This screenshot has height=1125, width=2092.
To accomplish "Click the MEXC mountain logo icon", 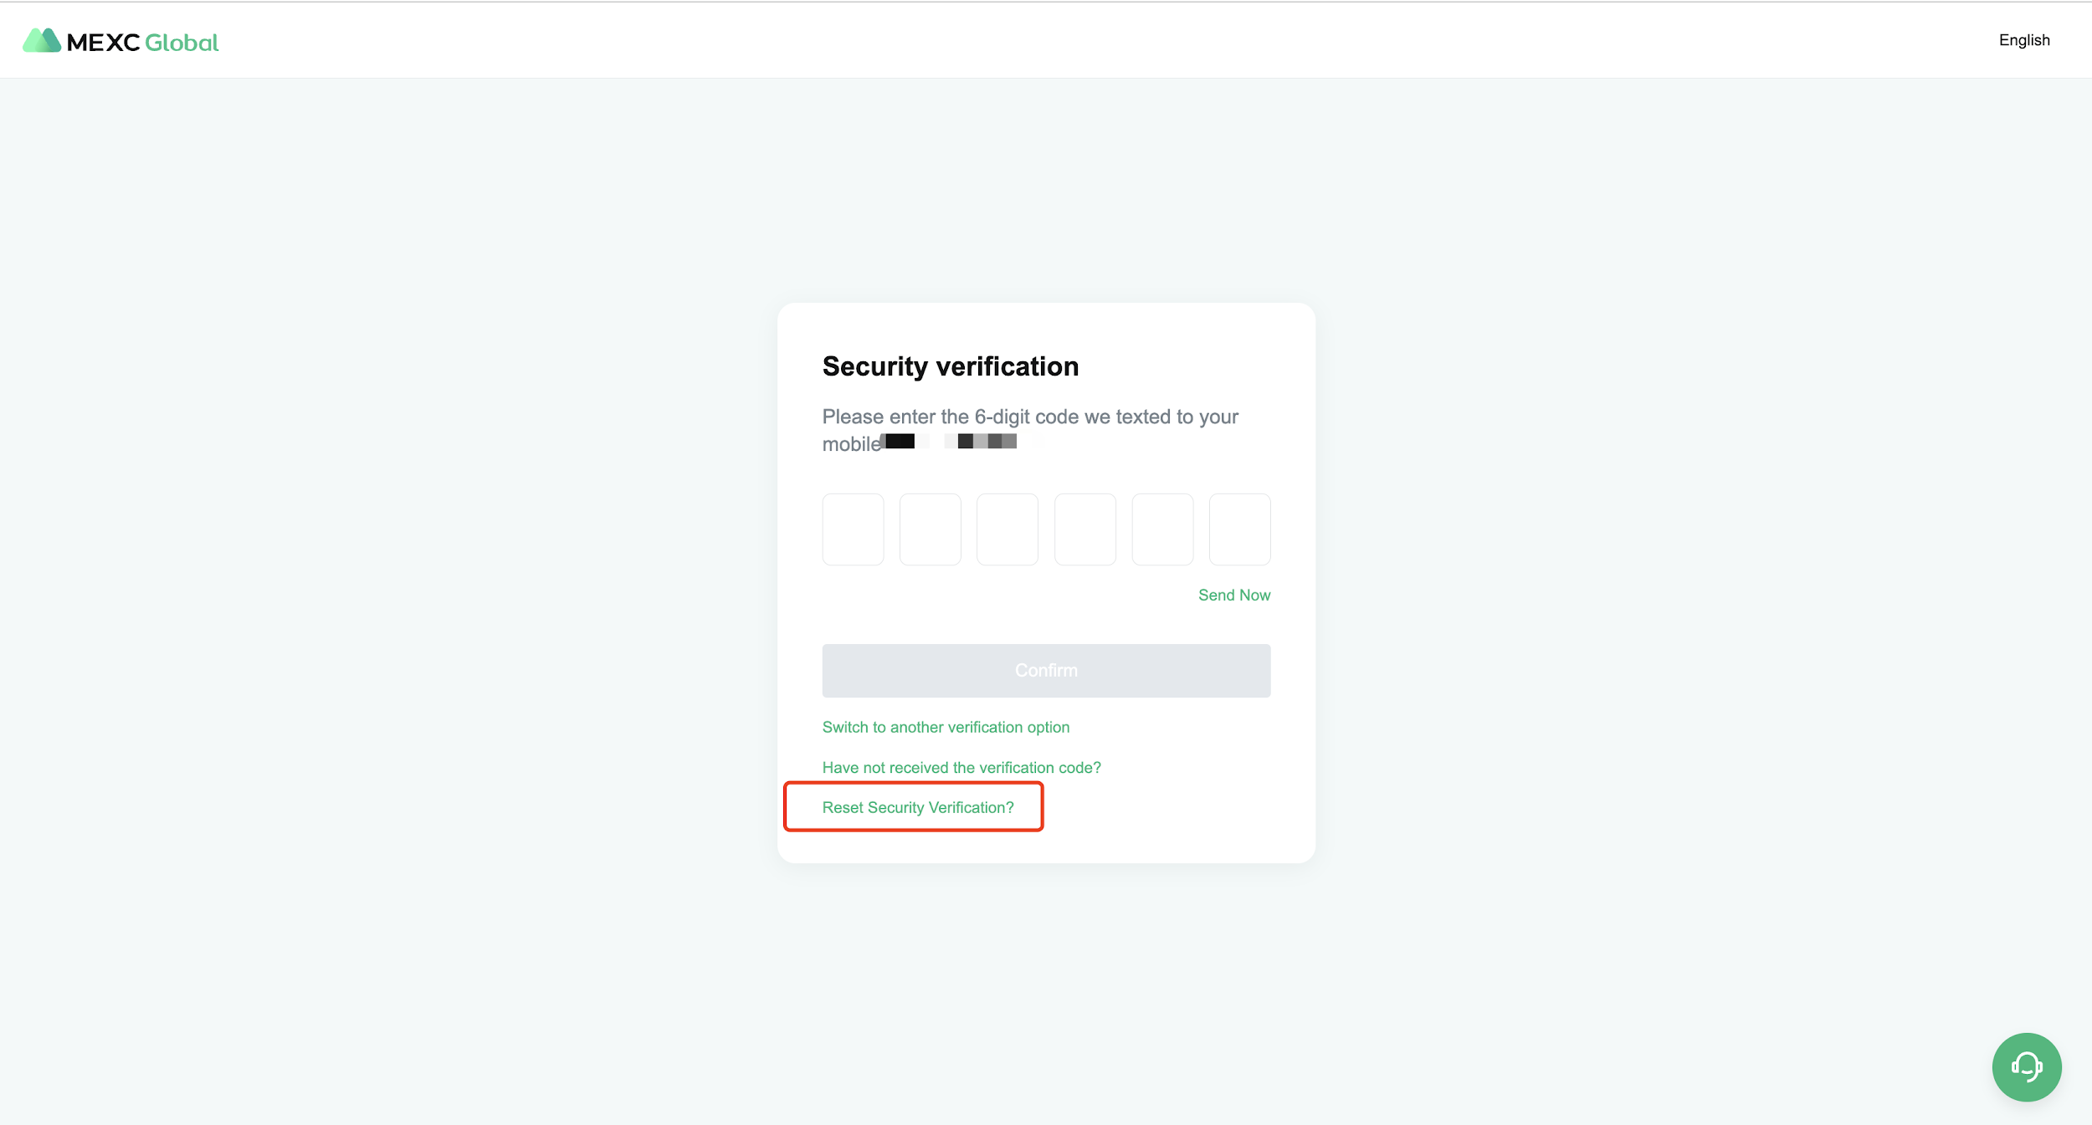I will click(41, 41).
